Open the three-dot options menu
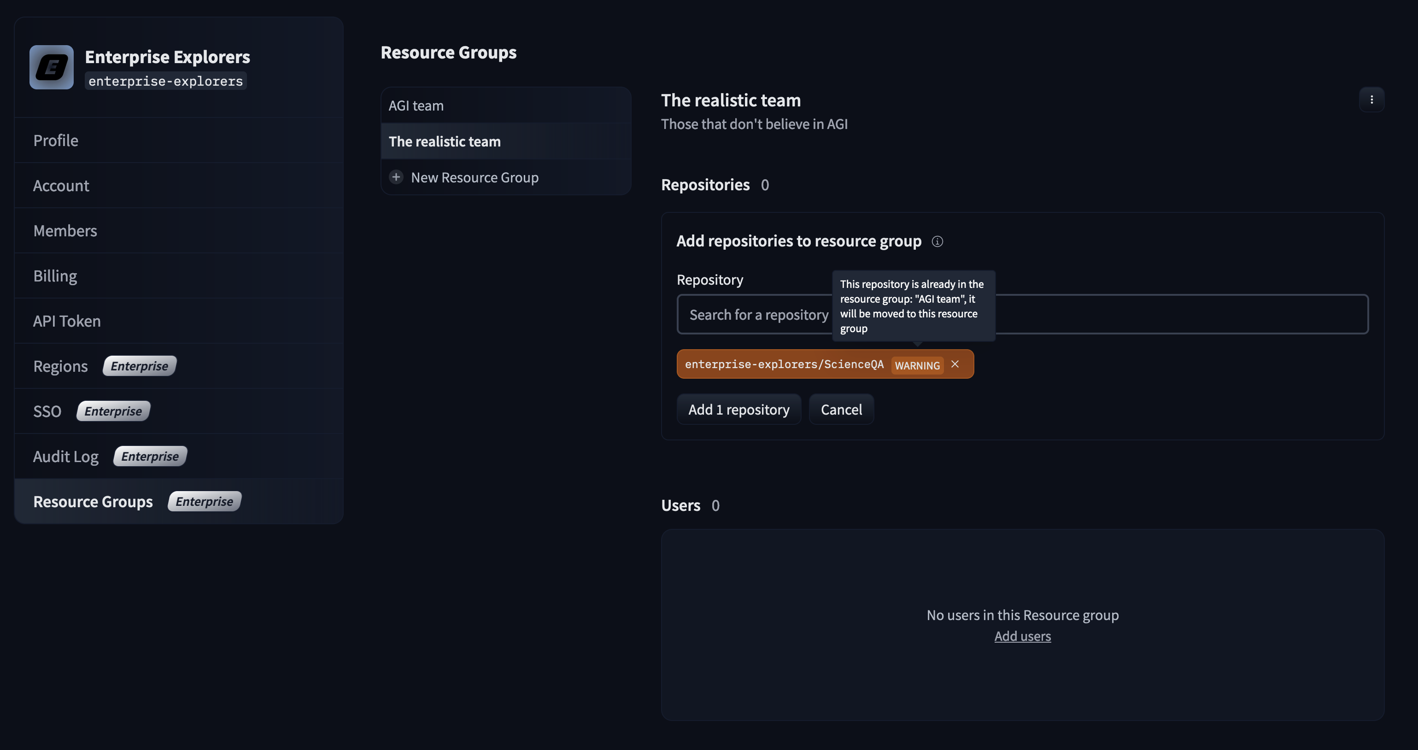This screenshot has width=1418, height=750. [x=1371, y=100]
